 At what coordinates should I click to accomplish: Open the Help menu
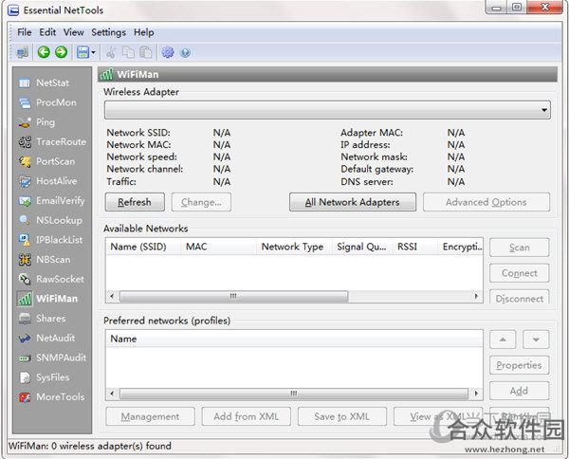[x=144, y=32]
